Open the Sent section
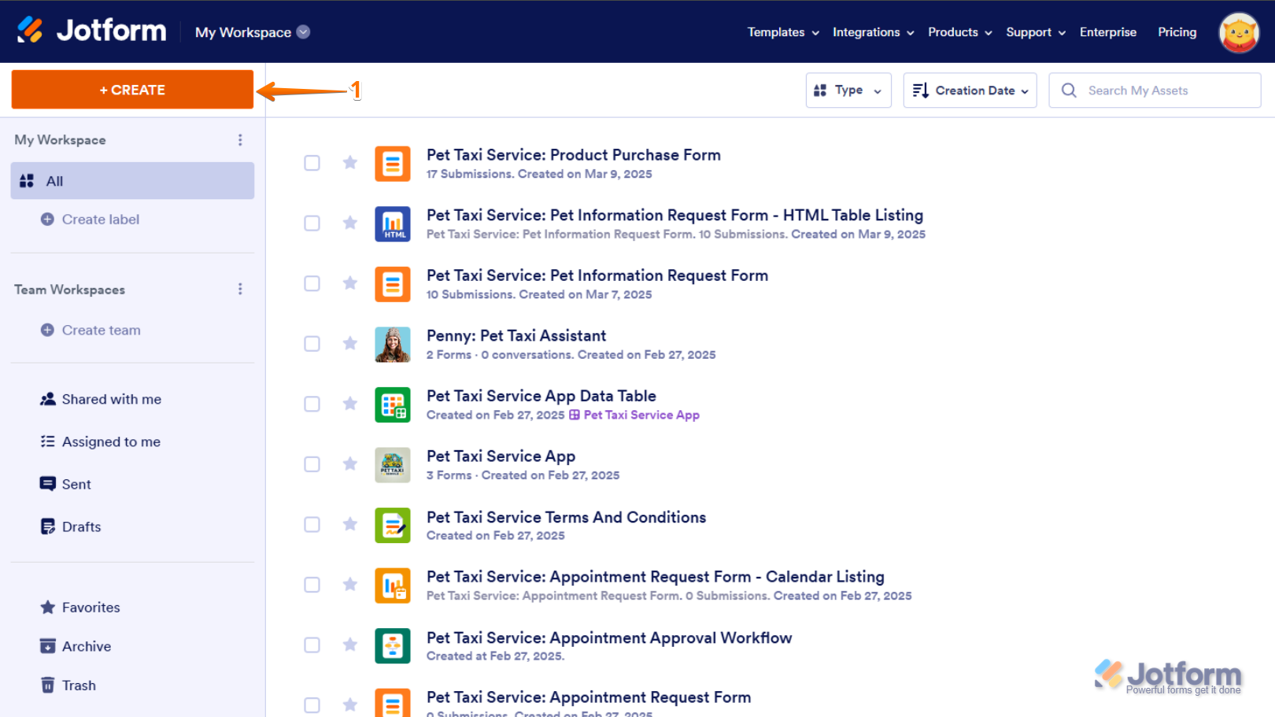This screenshot has height=717, width=1275. 65,484
